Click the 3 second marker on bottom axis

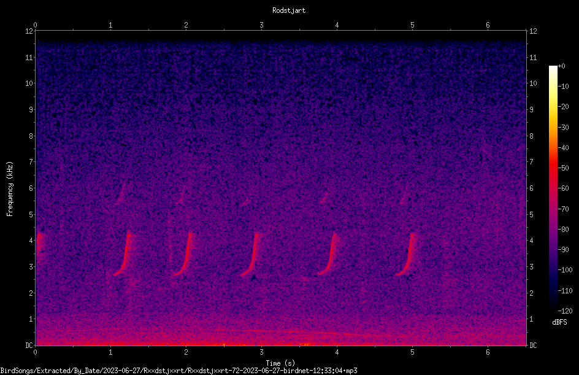point(261,352)
